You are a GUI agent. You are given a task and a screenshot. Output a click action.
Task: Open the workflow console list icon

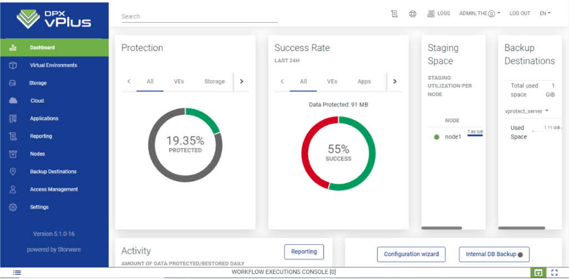[17, 272]
